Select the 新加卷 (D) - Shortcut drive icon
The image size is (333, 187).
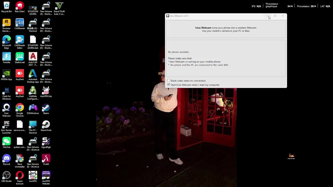[33, 25]
